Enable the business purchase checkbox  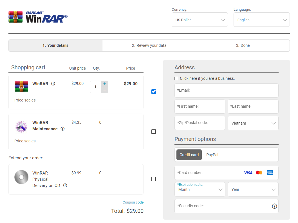tap(176, 78)
